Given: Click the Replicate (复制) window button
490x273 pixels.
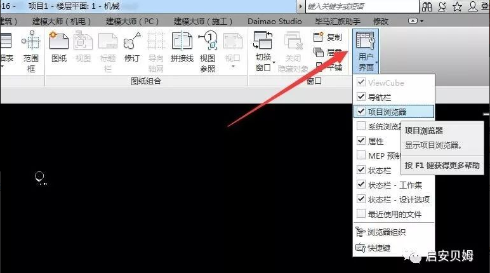Looking at the screenshot, I should click(x=328, y=37).
